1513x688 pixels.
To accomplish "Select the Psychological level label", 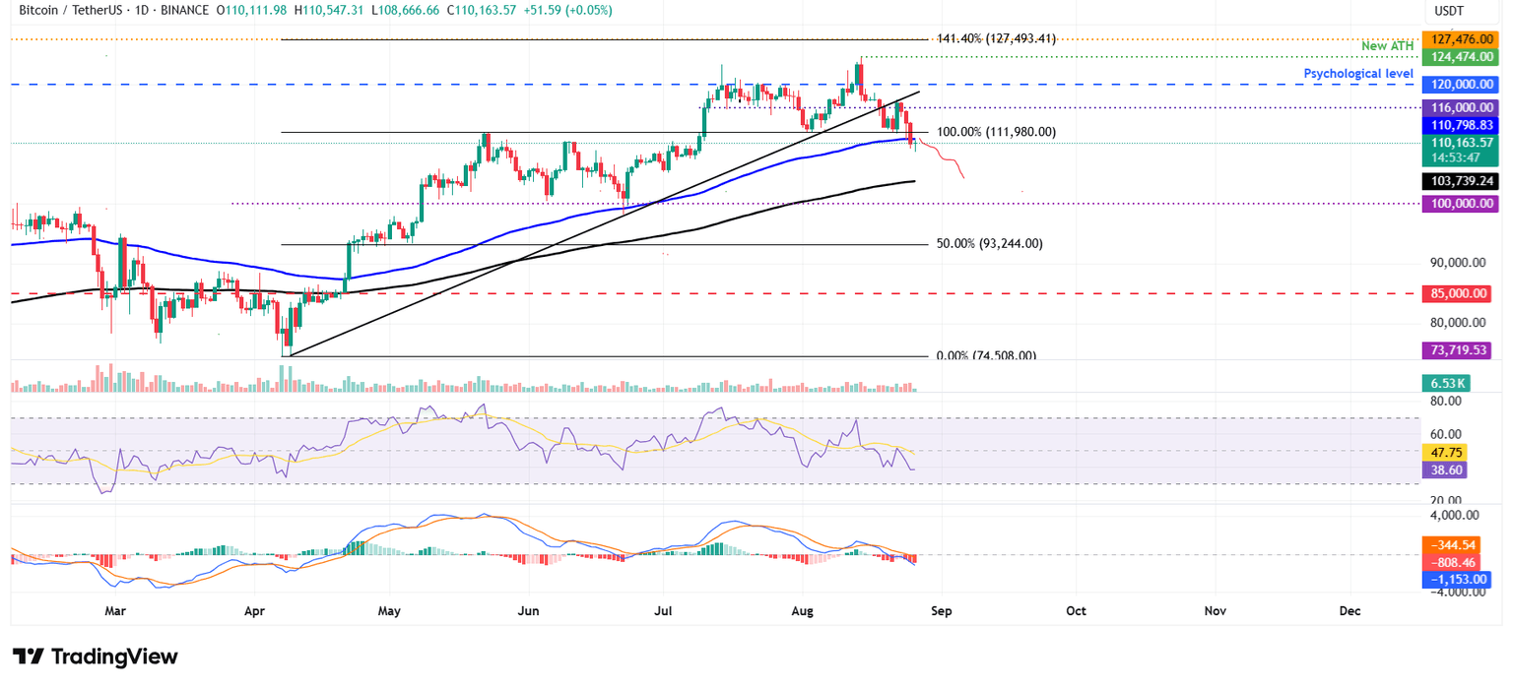I will (1358, 73).
